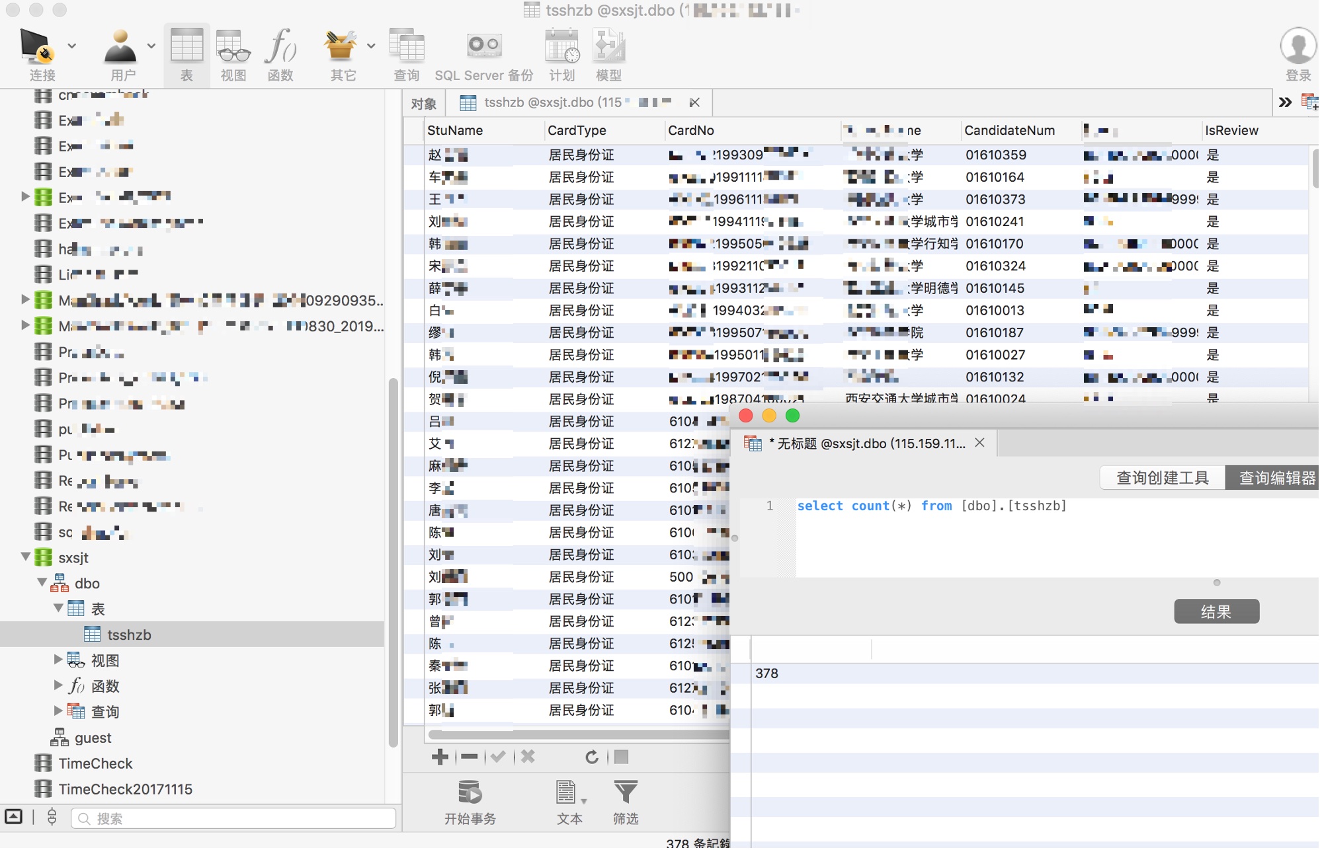1320x850 pixels.
Task: Click CandidateNum cell 01610373
Action: (995, 199)
